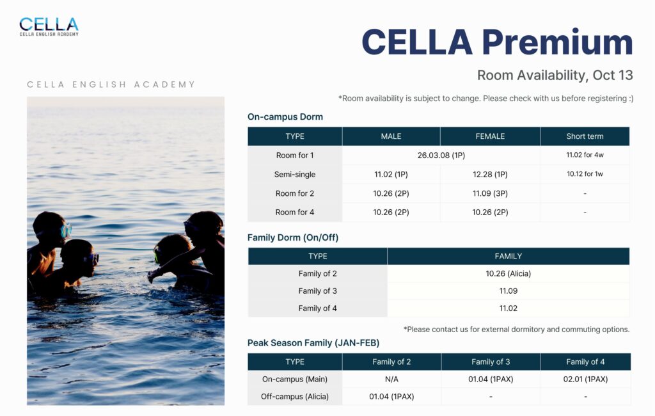Click the Room Availability, Oct 13 subtitle

pyautogui.click(x=555, y=75)
